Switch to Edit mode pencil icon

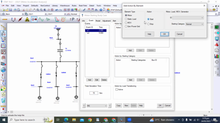pos(4,19)
